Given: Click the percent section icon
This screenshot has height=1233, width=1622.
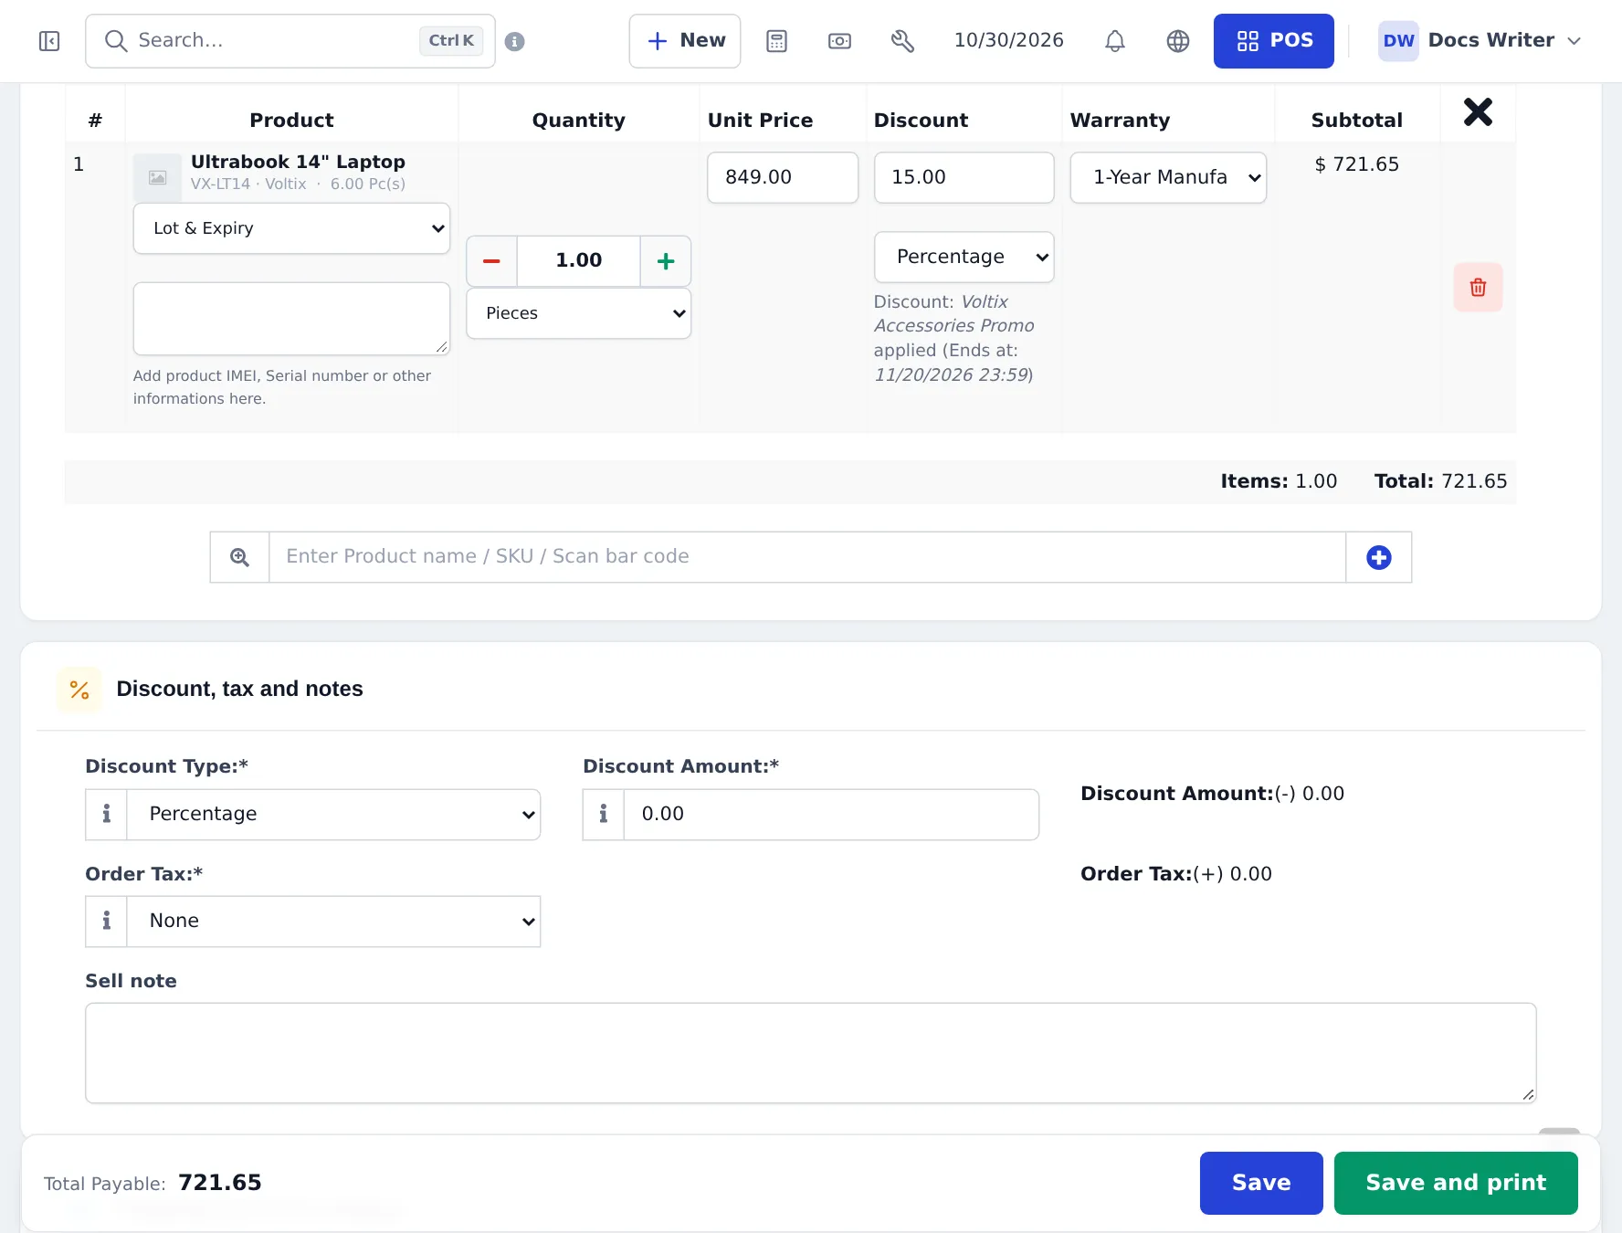Looking at the screenshot, I should [x=79, y=690].
